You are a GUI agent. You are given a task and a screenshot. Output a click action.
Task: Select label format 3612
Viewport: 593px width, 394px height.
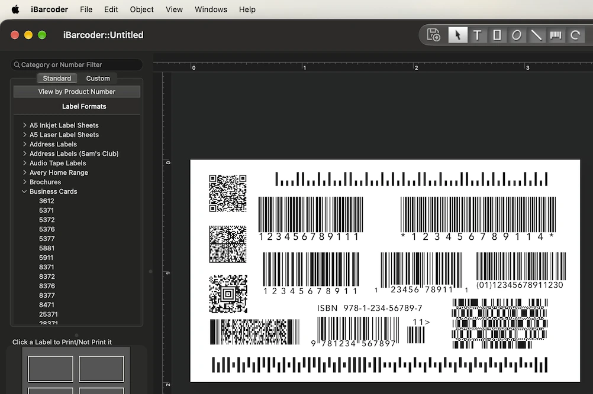(47, 201)
